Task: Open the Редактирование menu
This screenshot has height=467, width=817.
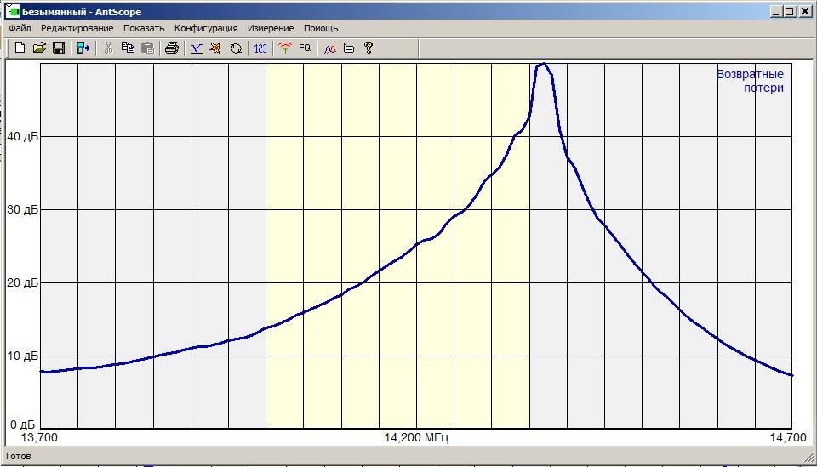Action: coord(77,28)
